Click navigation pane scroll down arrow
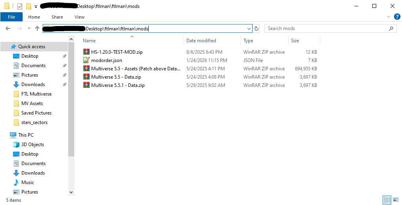Viewport: 402px width, 205px height. (71, 192)
